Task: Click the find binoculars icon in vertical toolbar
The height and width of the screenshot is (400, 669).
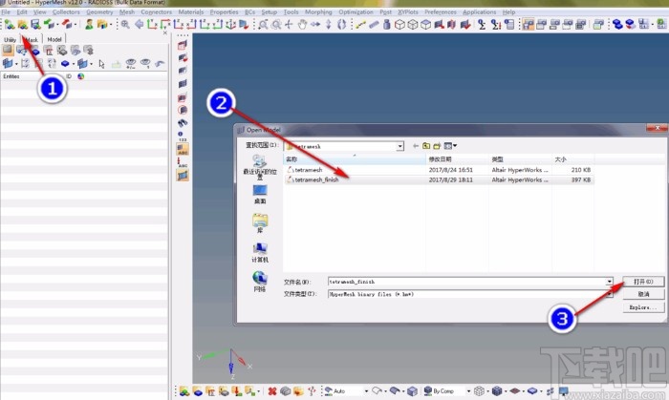Action: tap(183, 123)
